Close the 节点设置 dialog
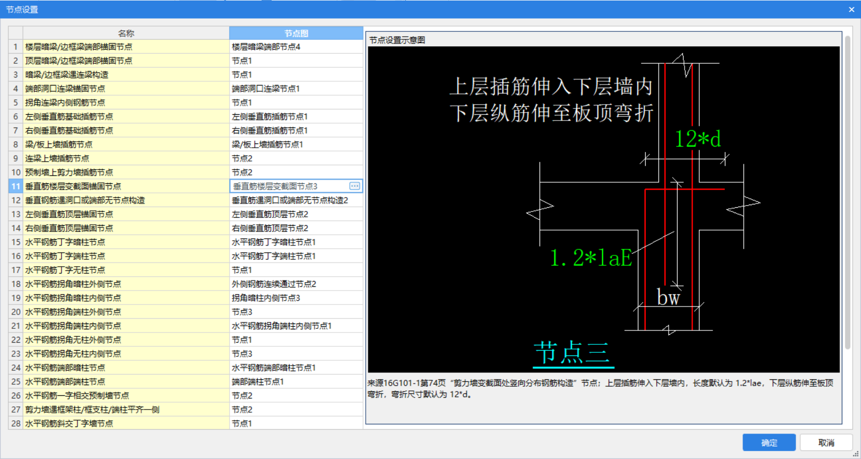861x459 pixels. tap(851, 10)
